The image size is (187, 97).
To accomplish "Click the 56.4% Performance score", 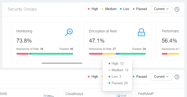I will click(169, 41).
